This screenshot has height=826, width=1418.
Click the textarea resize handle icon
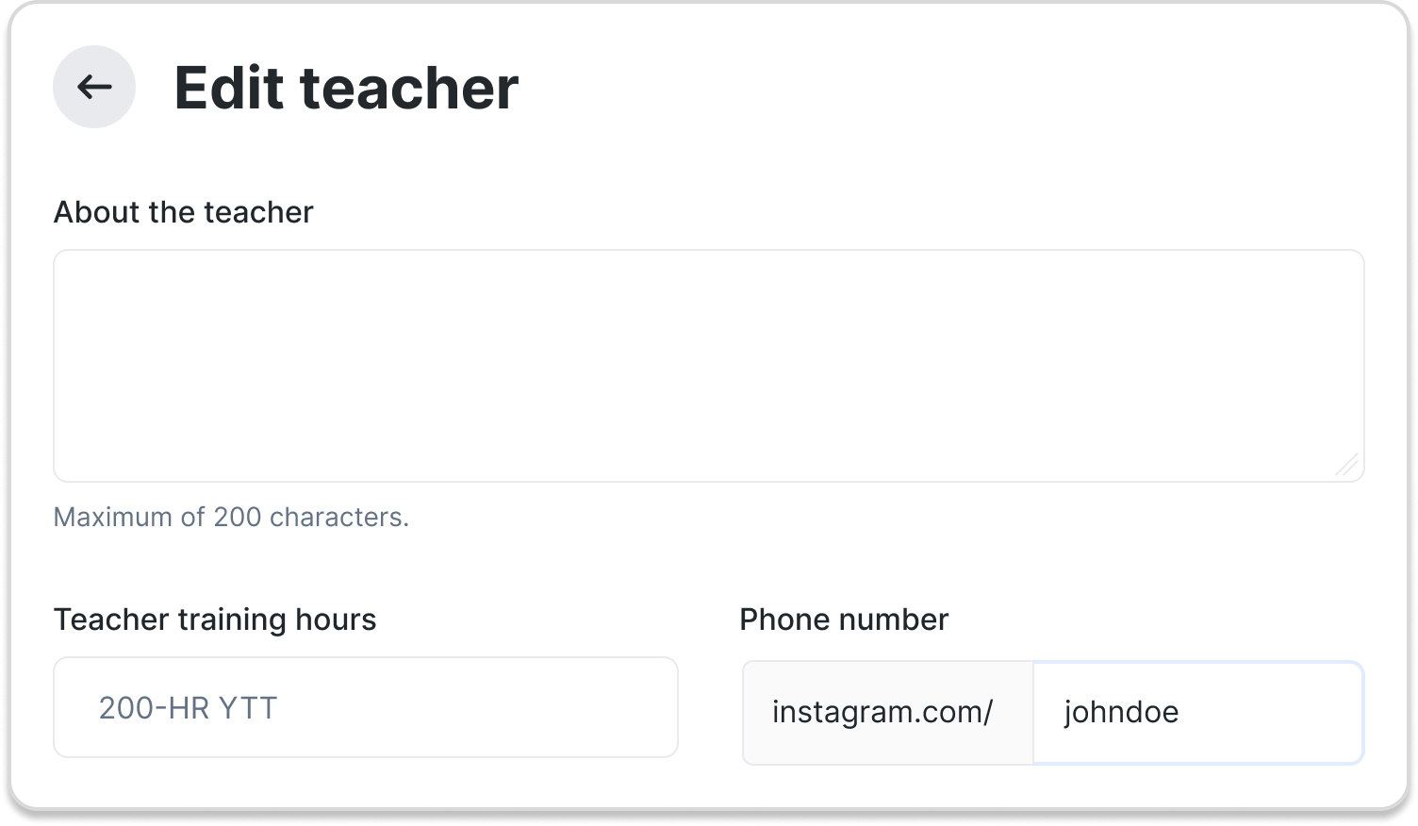(x=1347, y=465)
